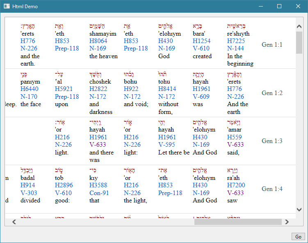Viewport: 308px width, 243px height.
Task: Click the translation "and void;"
Action: [136, 104]
